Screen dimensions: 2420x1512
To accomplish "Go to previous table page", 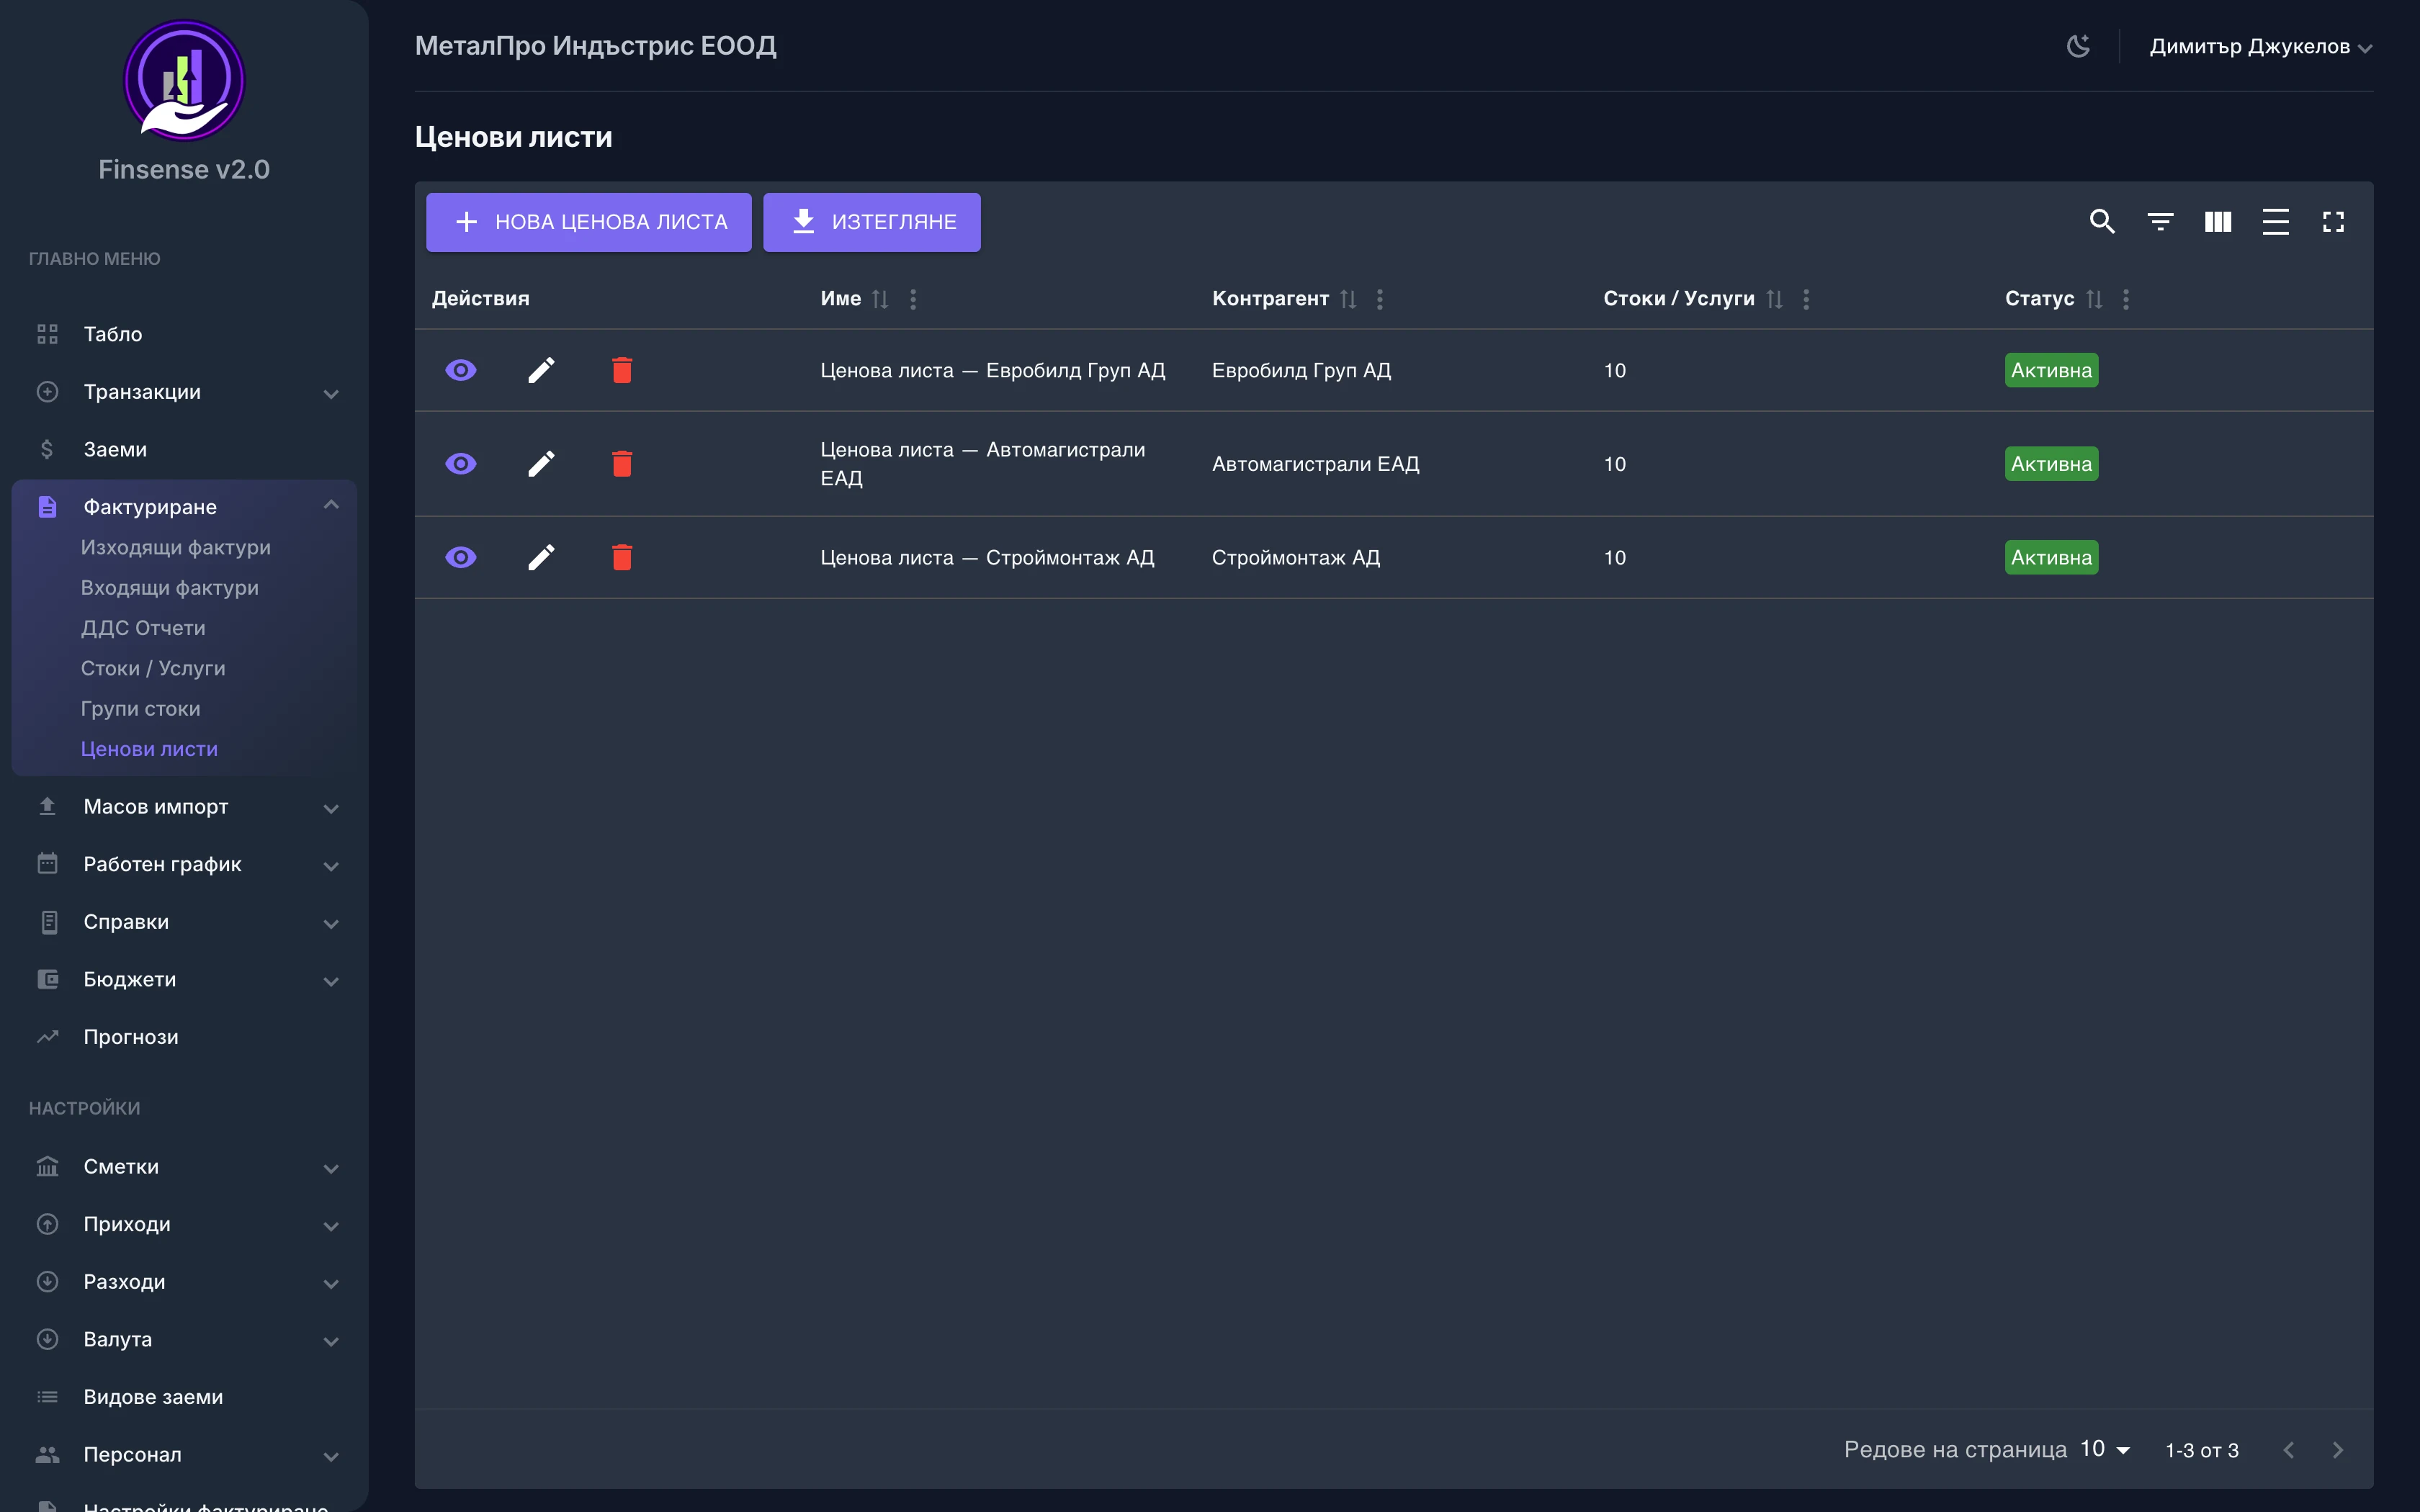I will click(x=2289, y=1450).
